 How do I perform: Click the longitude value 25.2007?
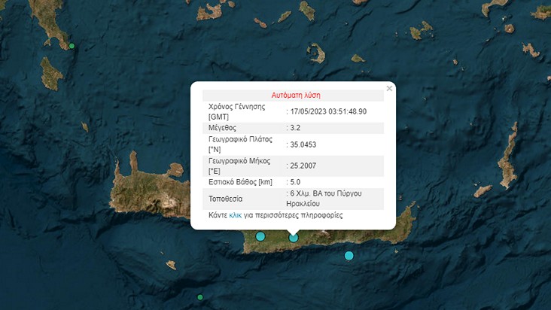click(x=306, y=166)
